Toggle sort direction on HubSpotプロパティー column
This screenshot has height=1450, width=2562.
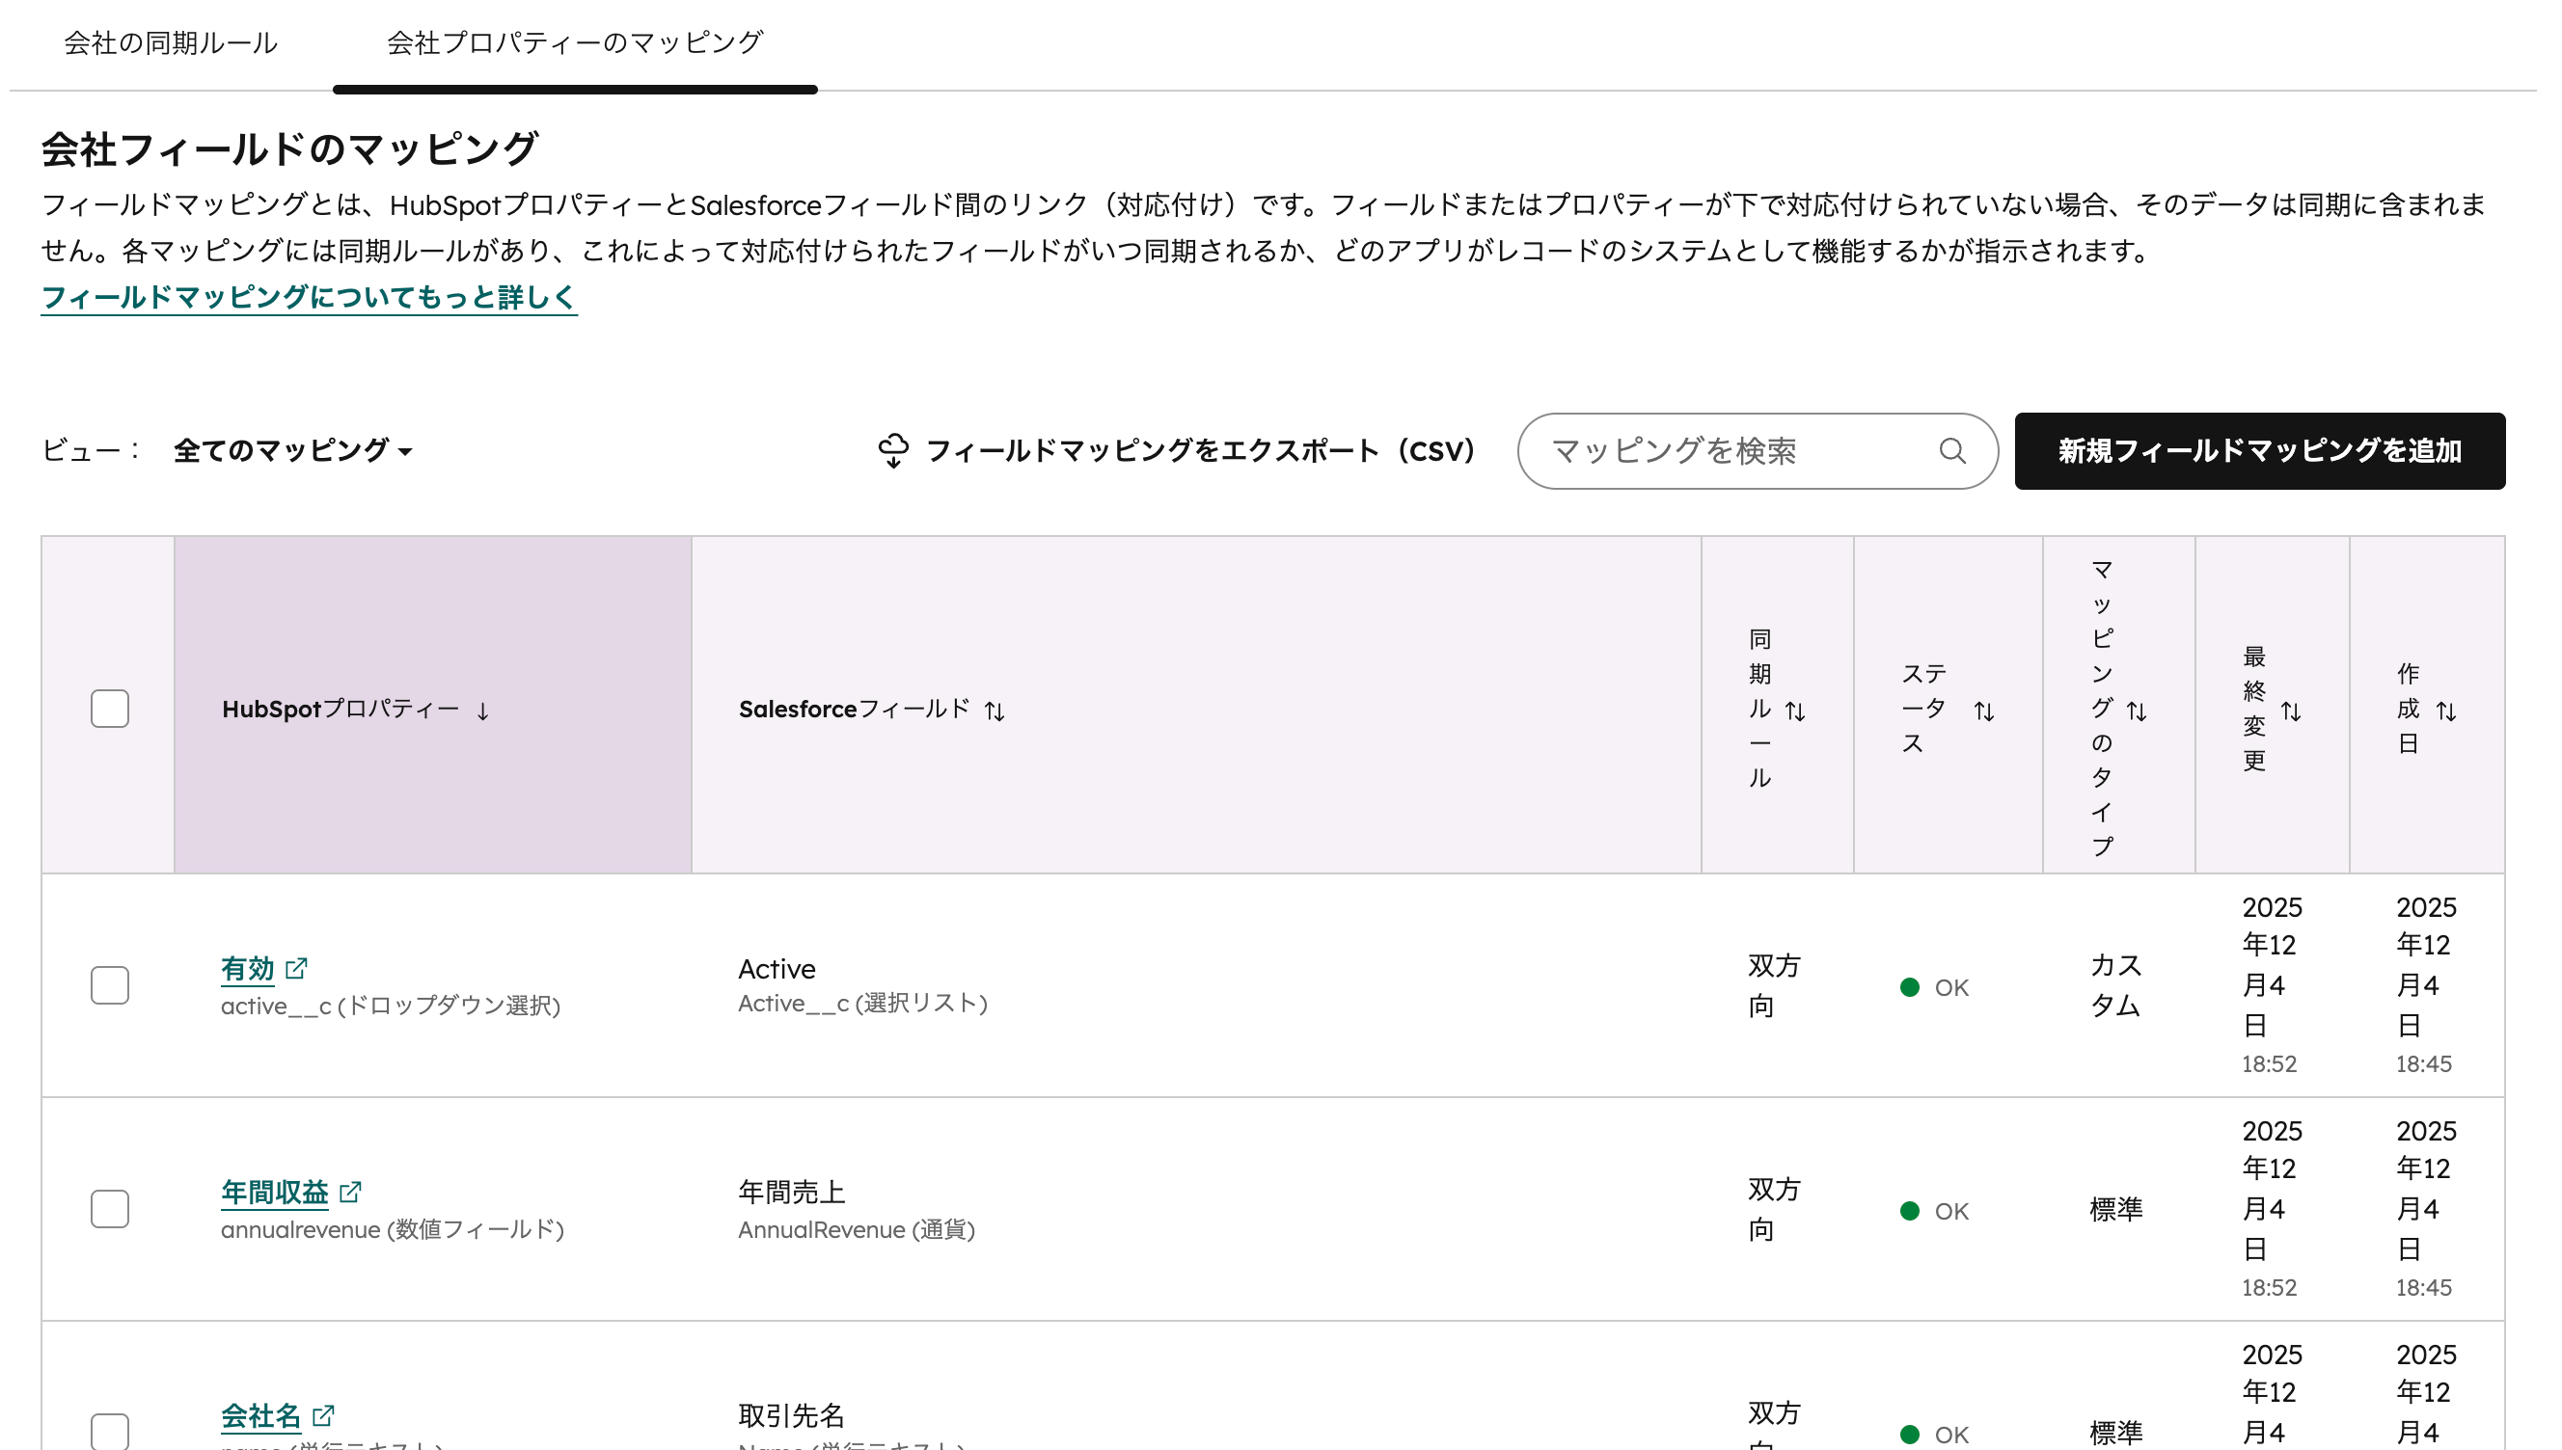[484, 712]
